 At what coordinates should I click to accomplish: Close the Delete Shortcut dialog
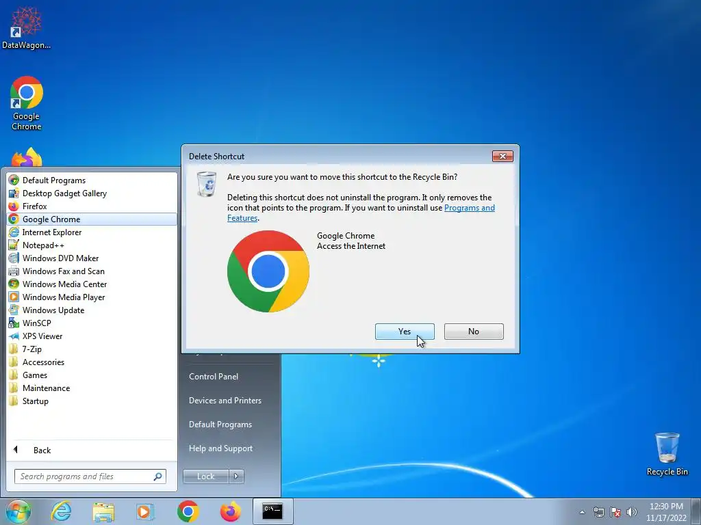tap(502, 156)
